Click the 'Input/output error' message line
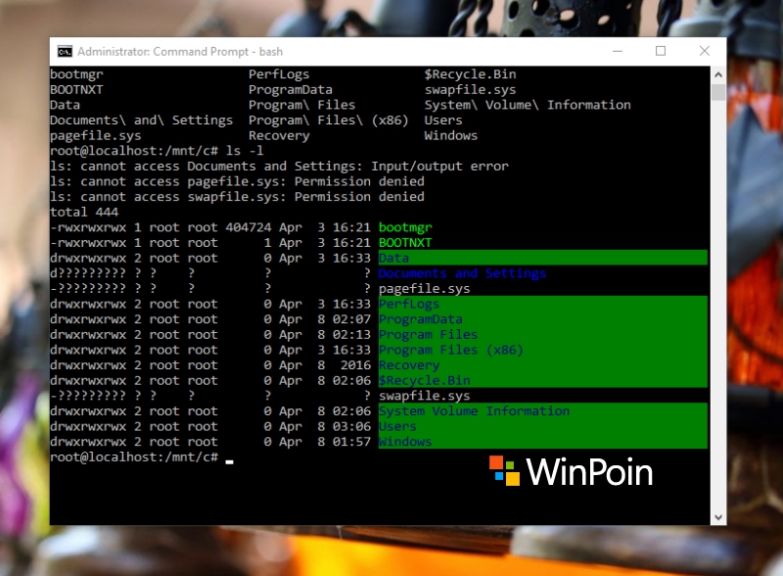Viewport: 783px width, 576px height. click(279, 166)
